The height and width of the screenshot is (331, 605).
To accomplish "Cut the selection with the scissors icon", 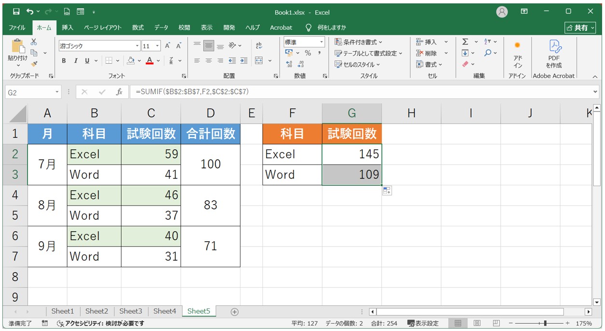I will (34, 42).
